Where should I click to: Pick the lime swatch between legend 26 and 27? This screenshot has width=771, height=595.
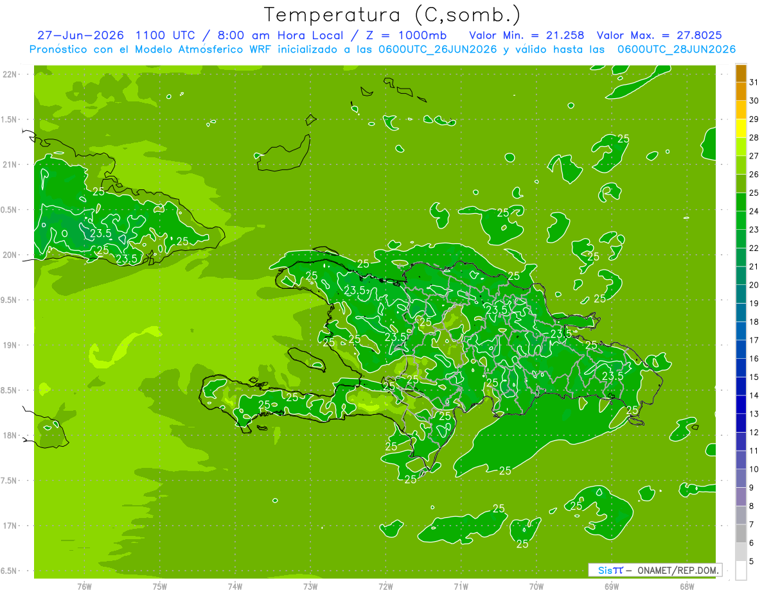(741, 165)
